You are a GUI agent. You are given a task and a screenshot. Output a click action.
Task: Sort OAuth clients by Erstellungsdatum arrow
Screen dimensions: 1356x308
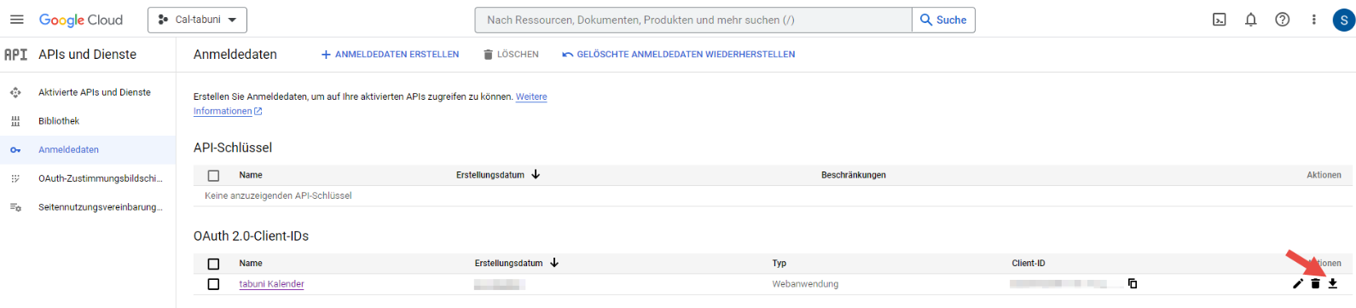pos(554,263)
